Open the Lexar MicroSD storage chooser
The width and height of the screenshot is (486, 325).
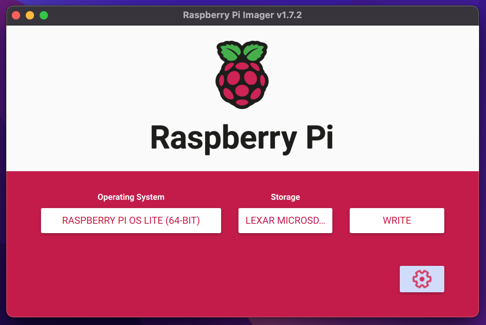click(285, 221)
